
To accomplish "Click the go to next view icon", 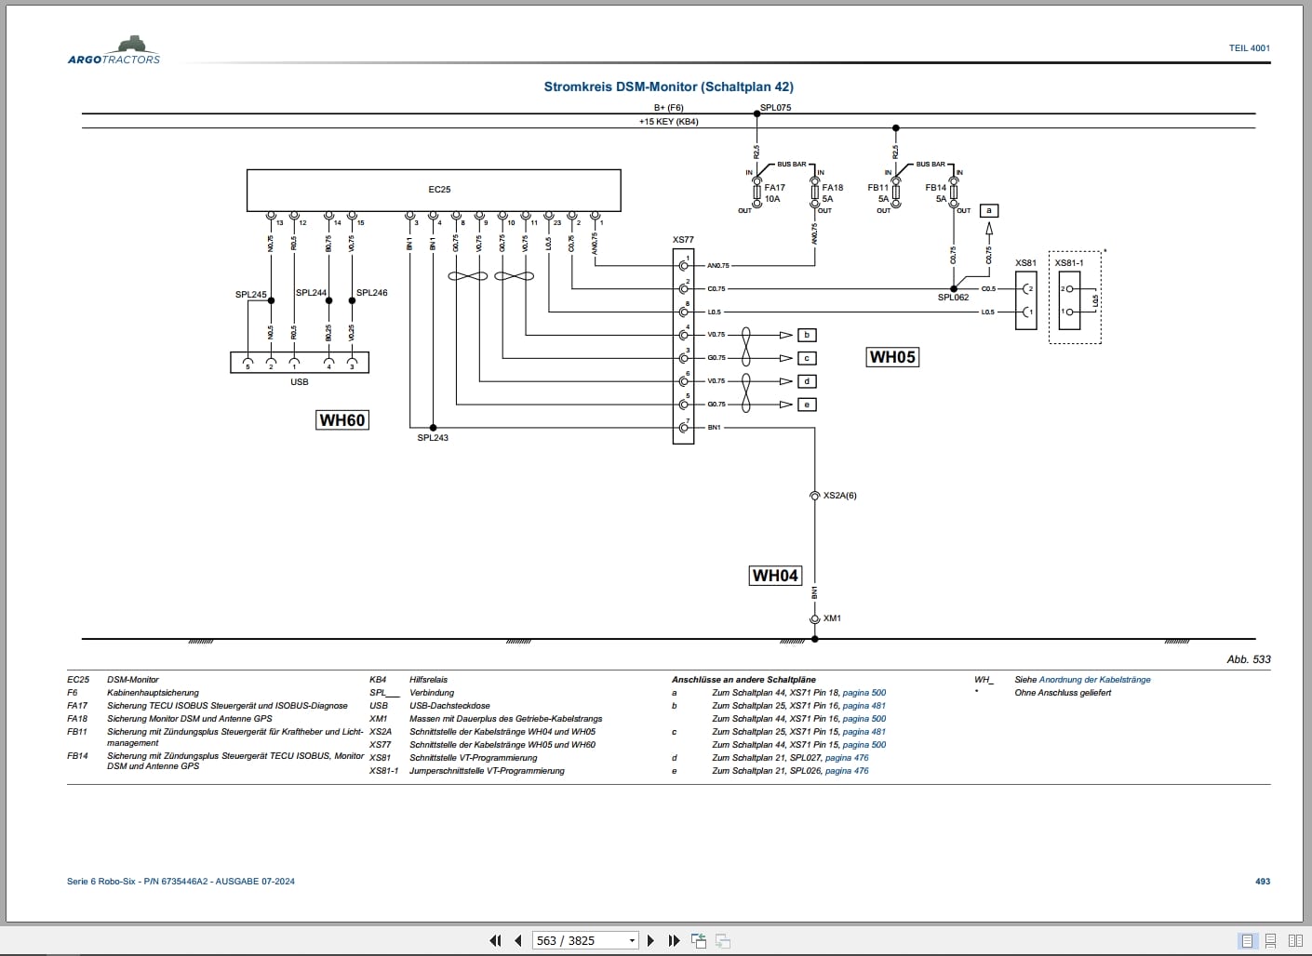I will tap(722, 940).
